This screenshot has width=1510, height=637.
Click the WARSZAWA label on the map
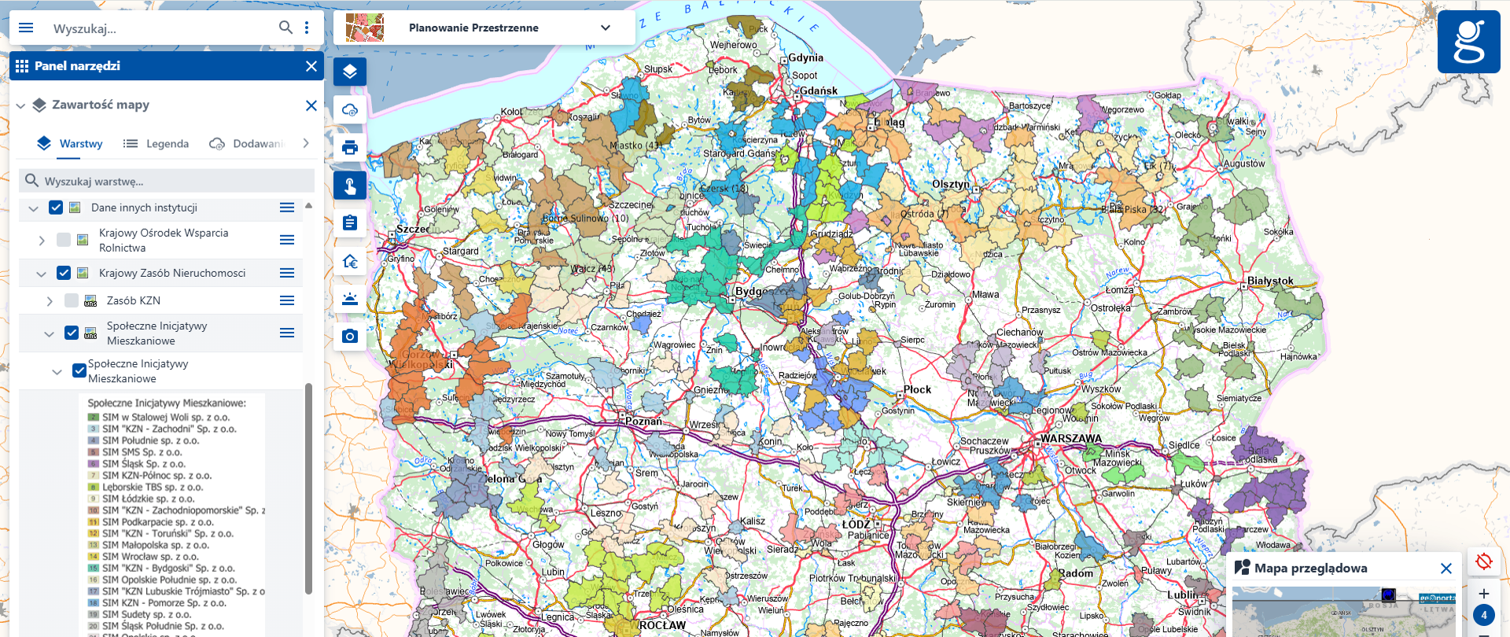click(1070, 439)
